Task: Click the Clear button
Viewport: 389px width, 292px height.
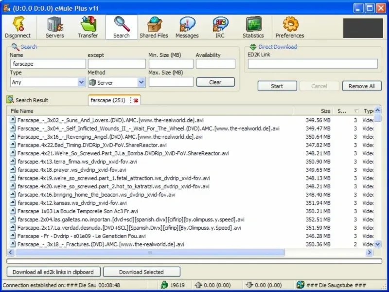Action: pos(215,82)
